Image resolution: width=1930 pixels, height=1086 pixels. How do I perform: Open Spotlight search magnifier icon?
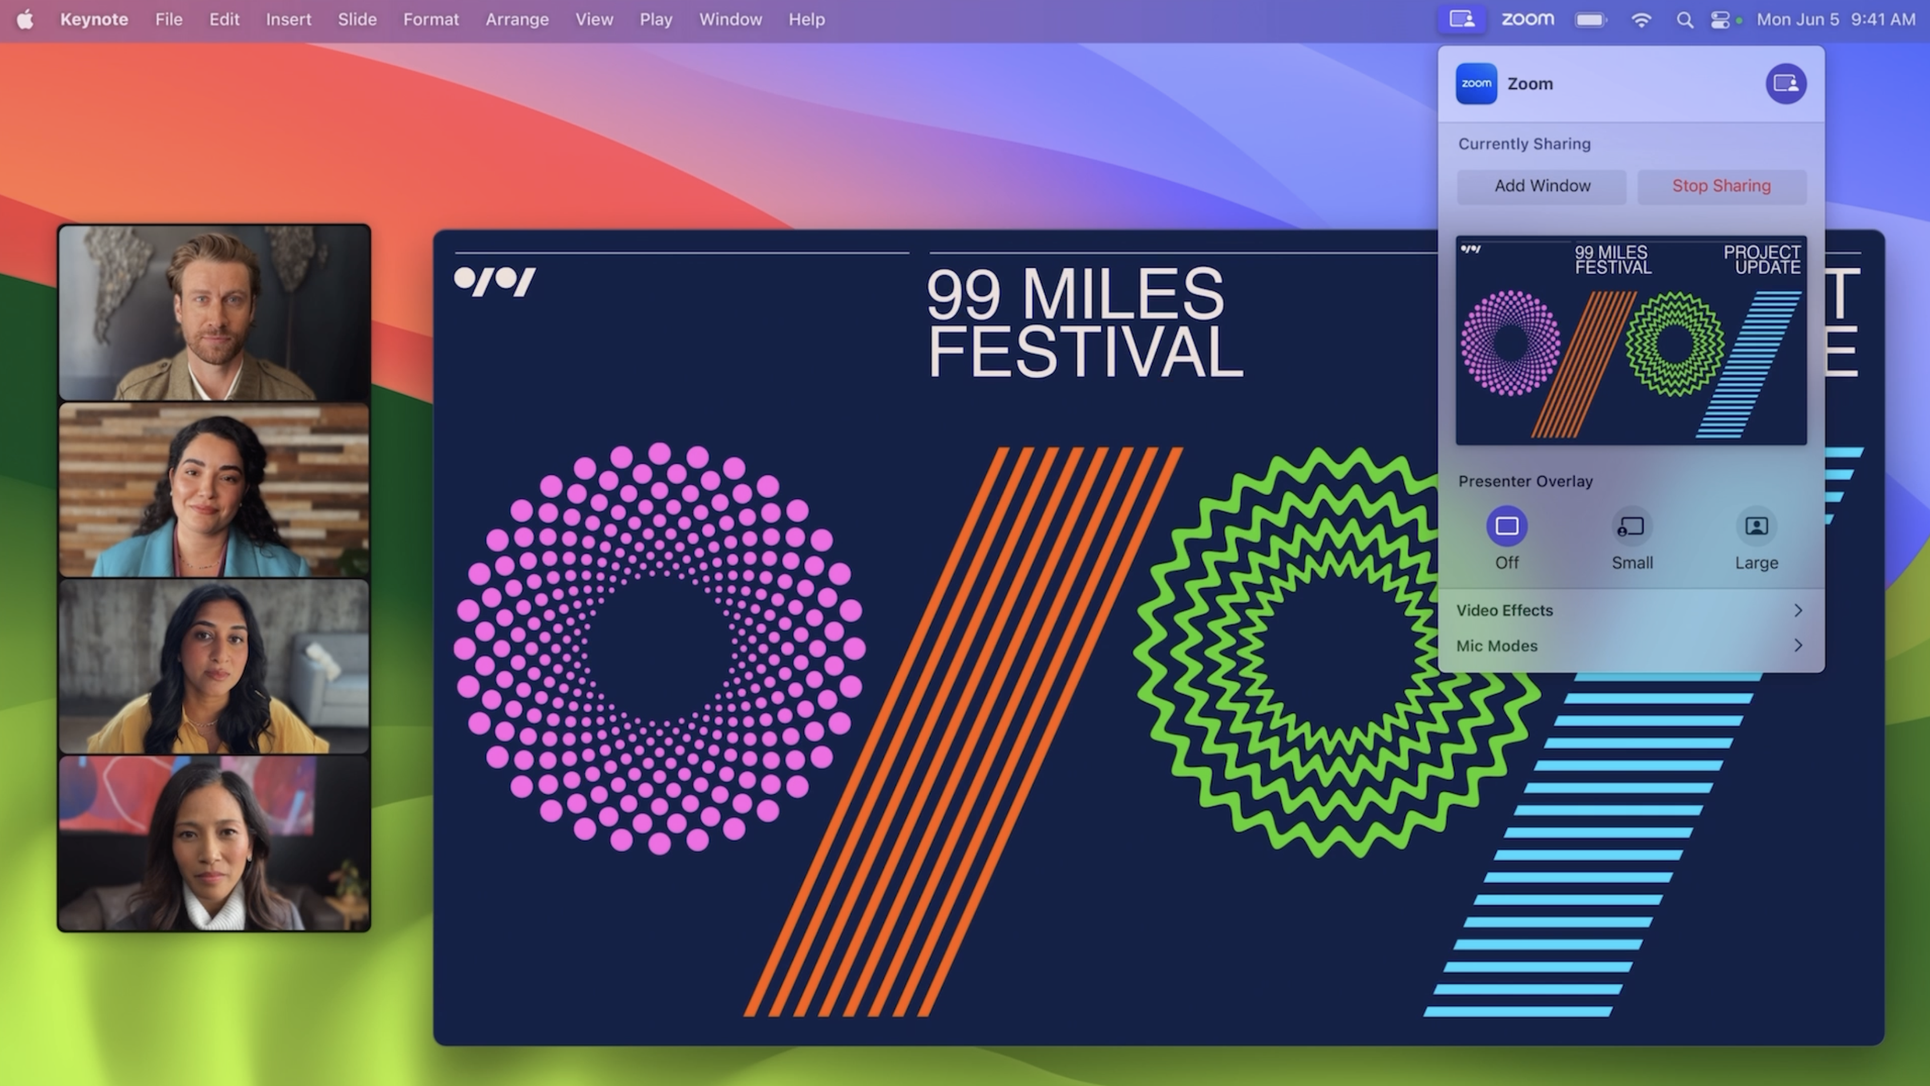[1684, 20]
